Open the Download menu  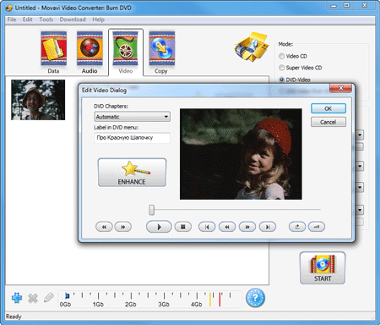tap(73, 19)
